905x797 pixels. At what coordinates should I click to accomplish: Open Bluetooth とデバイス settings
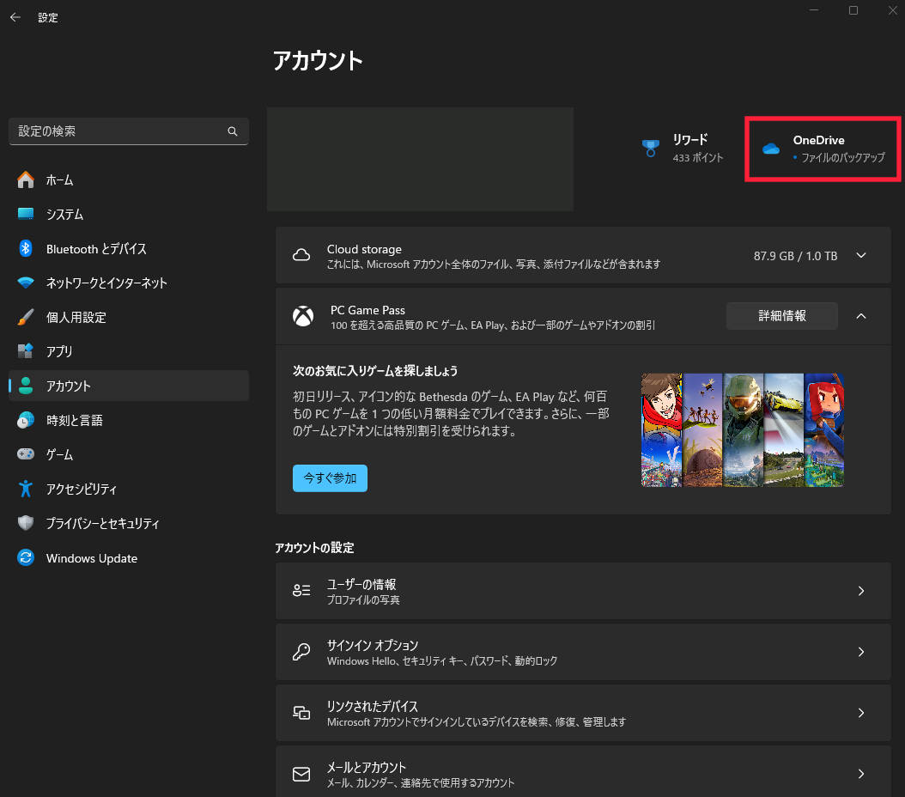coord(129,248)
